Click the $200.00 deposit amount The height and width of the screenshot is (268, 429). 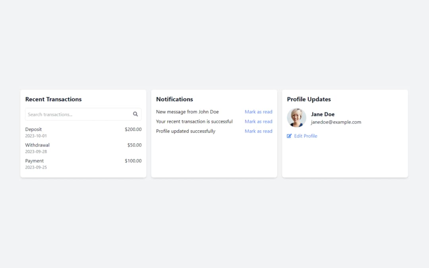click(x=133, y=129)
